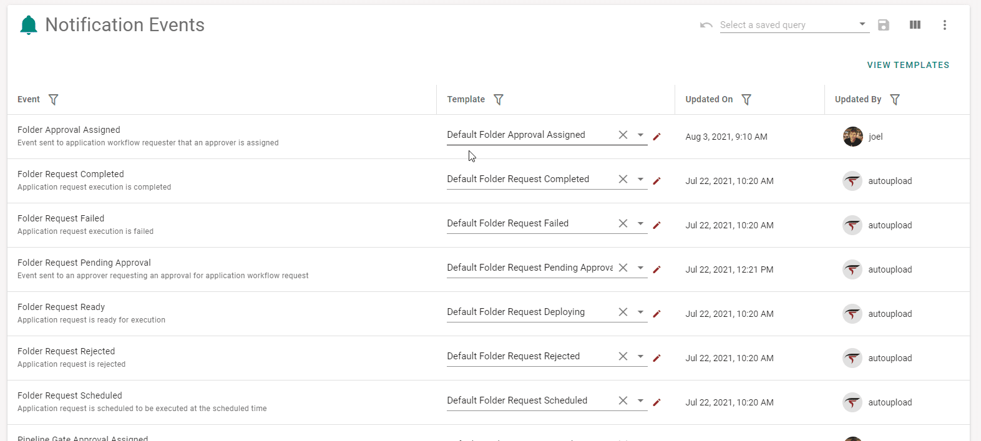The image size is (981, 441).
Task: Edit the Default Folder Approval Assigned template
Action: 656,137
